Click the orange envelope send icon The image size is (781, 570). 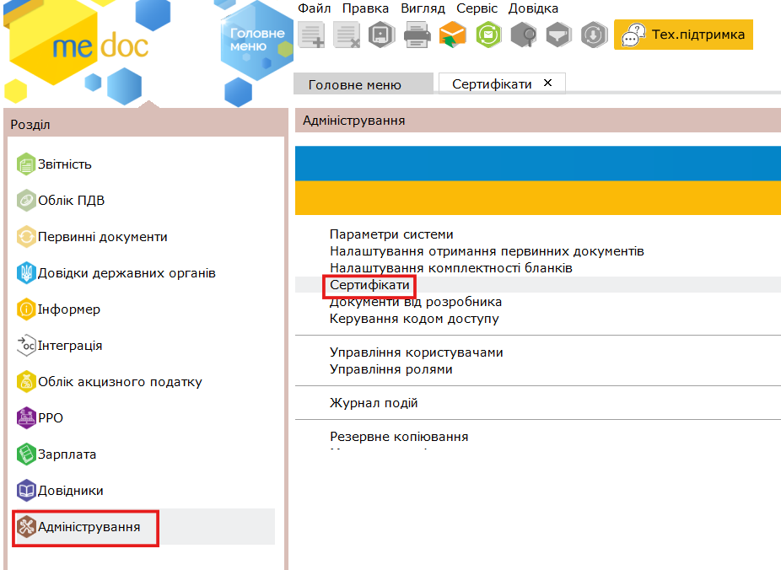(452, 35)
